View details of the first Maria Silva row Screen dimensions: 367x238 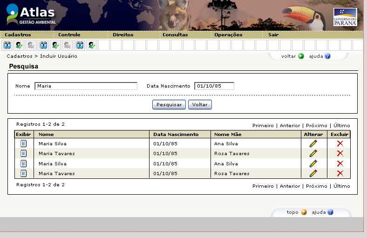tap(23, 143)
